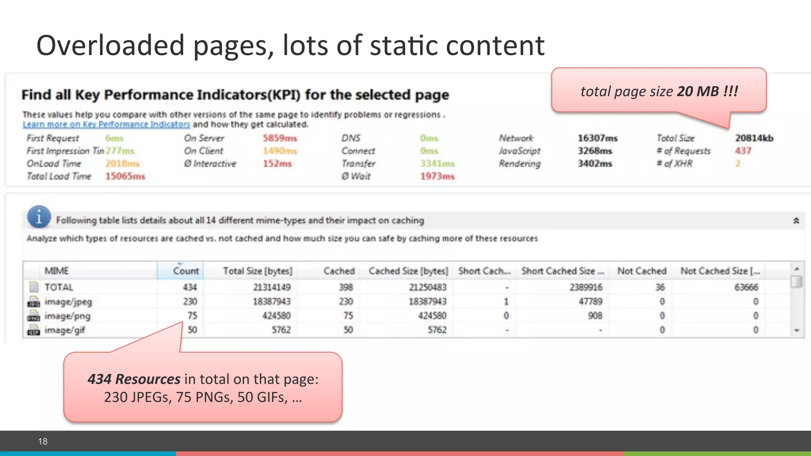
Task: Select the image/gif row label
Action: pyautogui.click(x=65, y=330)
